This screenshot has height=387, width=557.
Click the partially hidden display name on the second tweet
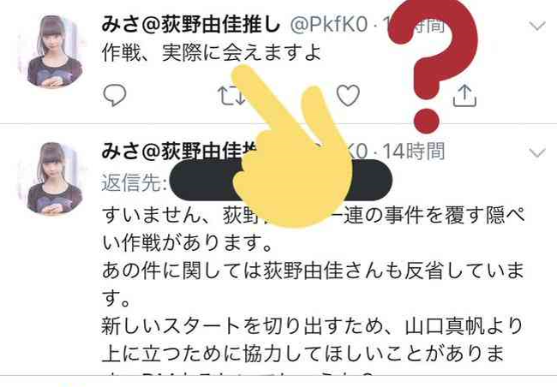tap(179, 152)
